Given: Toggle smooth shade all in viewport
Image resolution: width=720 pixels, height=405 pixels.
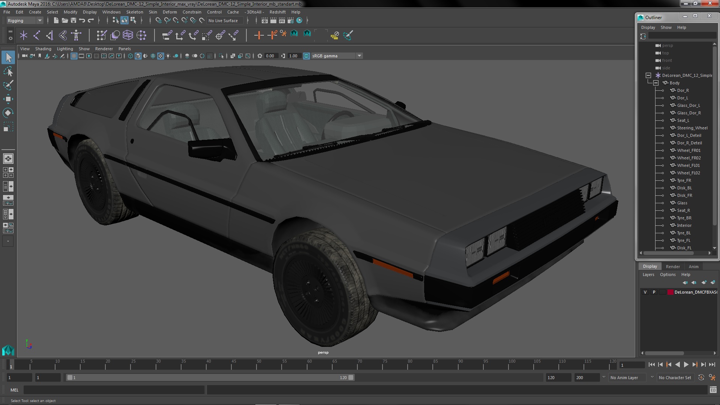Looking at the screenshot, I should [138, 56].
